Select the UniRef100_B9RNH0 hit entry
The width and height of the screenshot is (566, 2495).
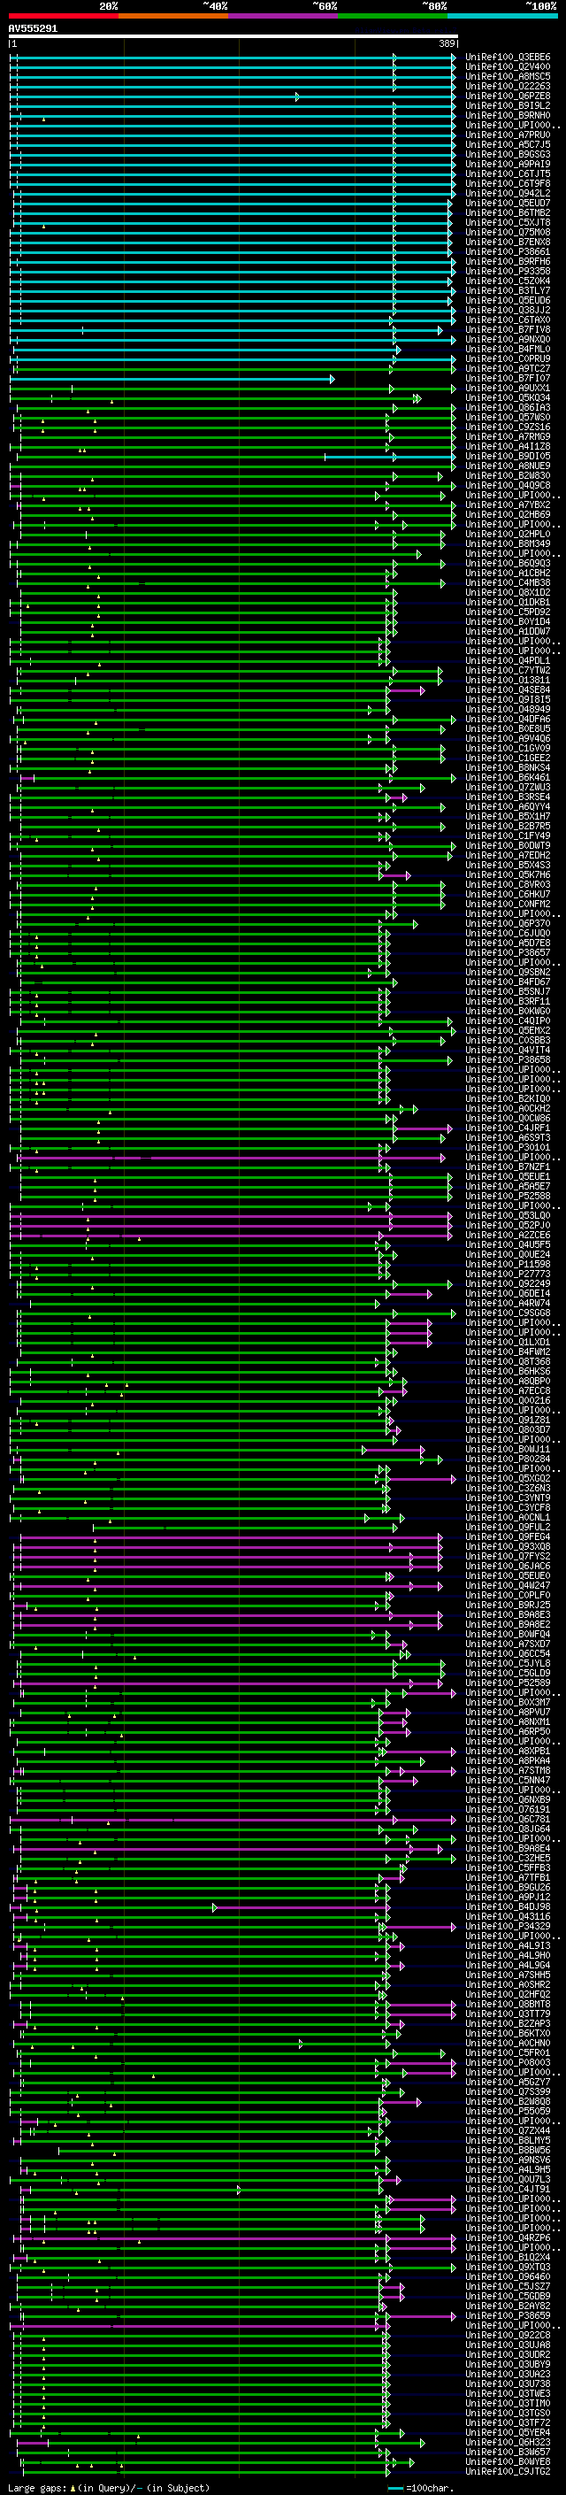tap(508, 115)
